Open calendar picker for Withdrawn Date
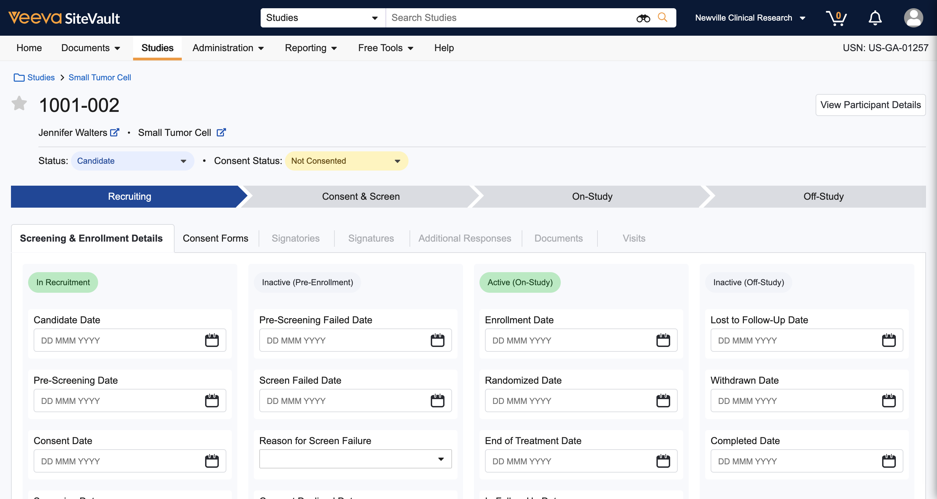937x499 pixels. pos(888,401)
